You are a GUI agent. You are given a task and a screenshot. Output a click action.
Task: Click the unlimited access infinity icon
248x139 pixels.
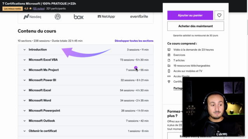click(x=169, y=76)
